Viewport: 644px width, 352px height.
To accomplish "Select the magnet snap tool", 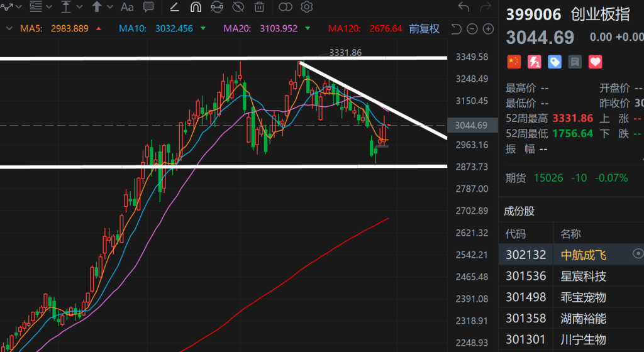I will point(196,8).
